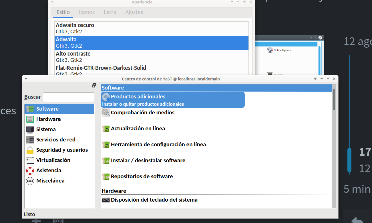The width and height of the screenshot is (372, 223).
Task: Open Actualización en línea module
Action: (x=138, y=129)
